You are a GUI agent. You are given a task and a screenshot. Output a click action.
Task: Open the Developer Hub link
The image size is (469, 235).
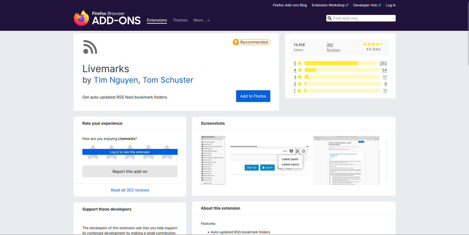pos(367,5)
